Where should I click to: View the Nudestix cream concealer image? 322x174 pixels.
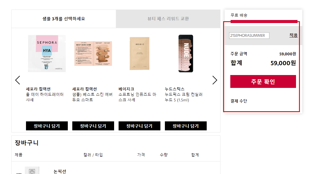tap(186, 54)
